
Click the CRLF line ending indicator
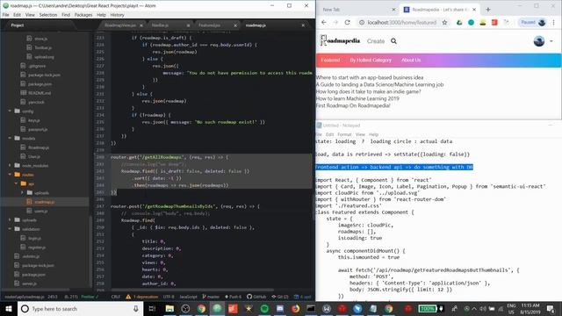116,297
